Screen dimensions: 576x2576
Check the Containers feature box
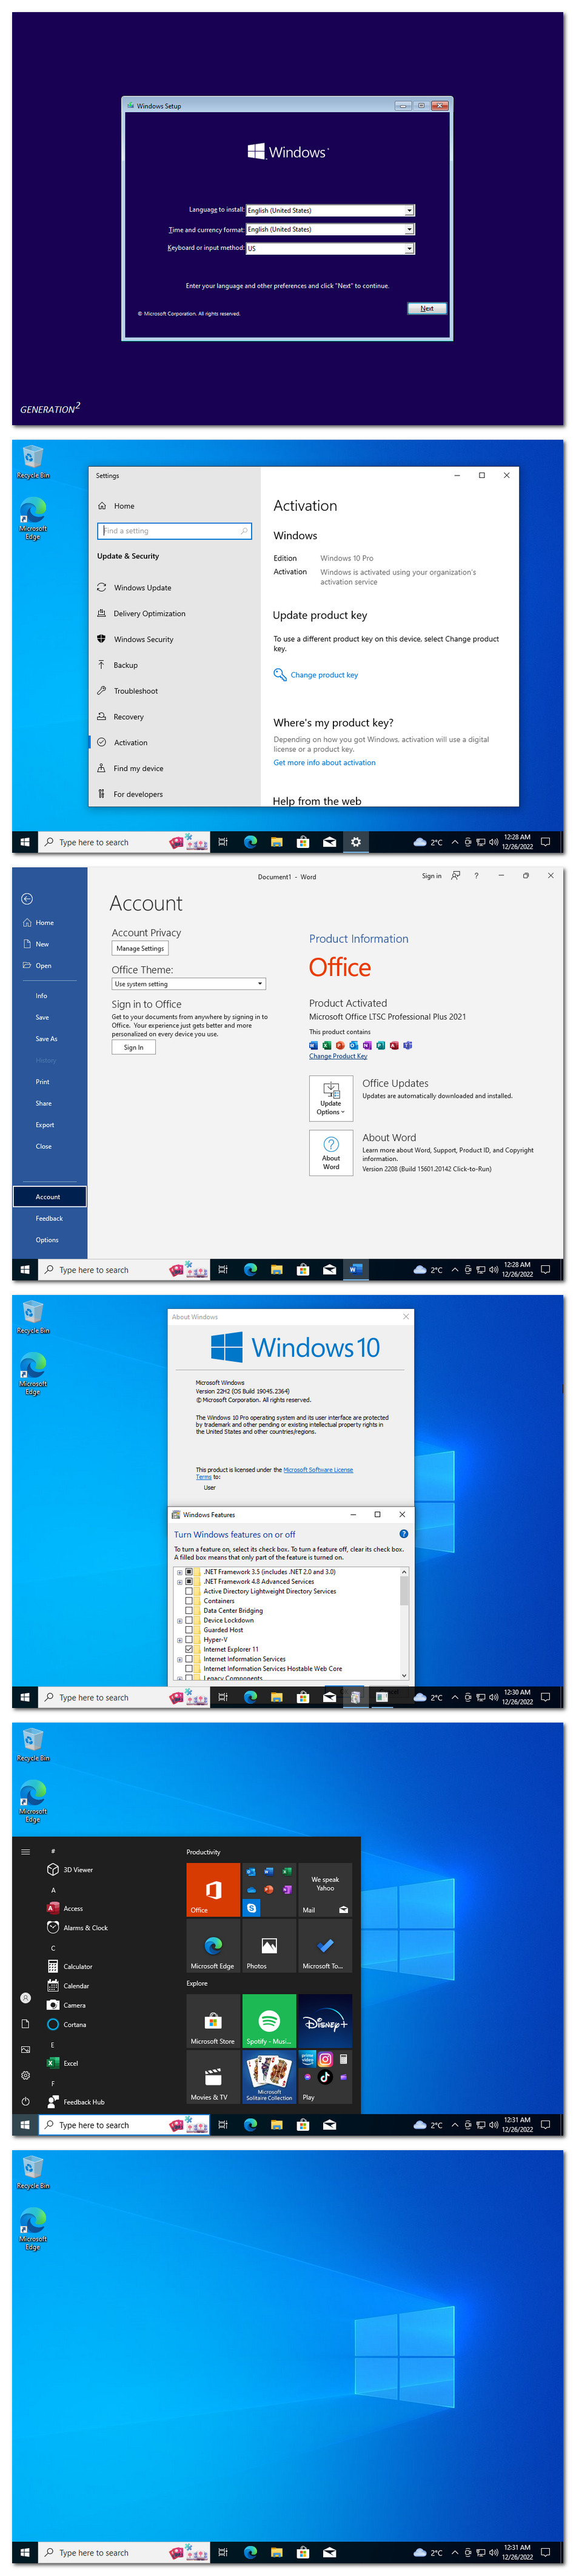(x=189, y=1600)
